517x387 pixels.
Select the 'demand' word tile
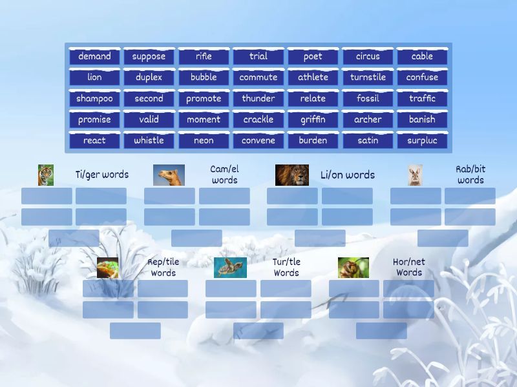point(94,57)
